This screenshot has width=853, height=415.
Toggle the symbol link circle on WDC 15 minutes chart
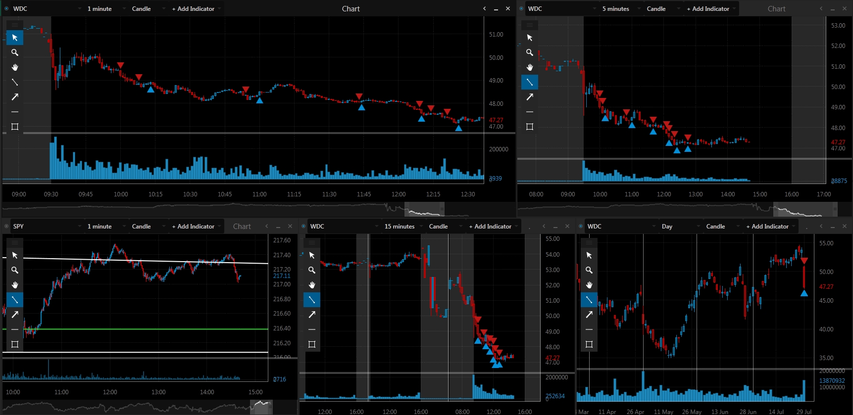303,226
